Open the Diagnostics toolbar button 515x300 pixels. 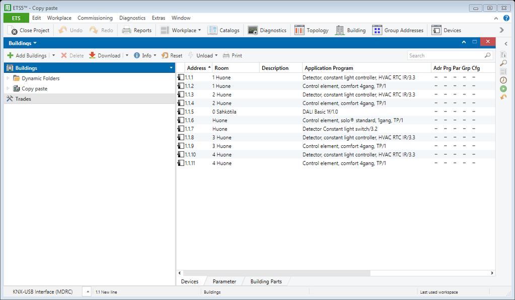(267, 30)
